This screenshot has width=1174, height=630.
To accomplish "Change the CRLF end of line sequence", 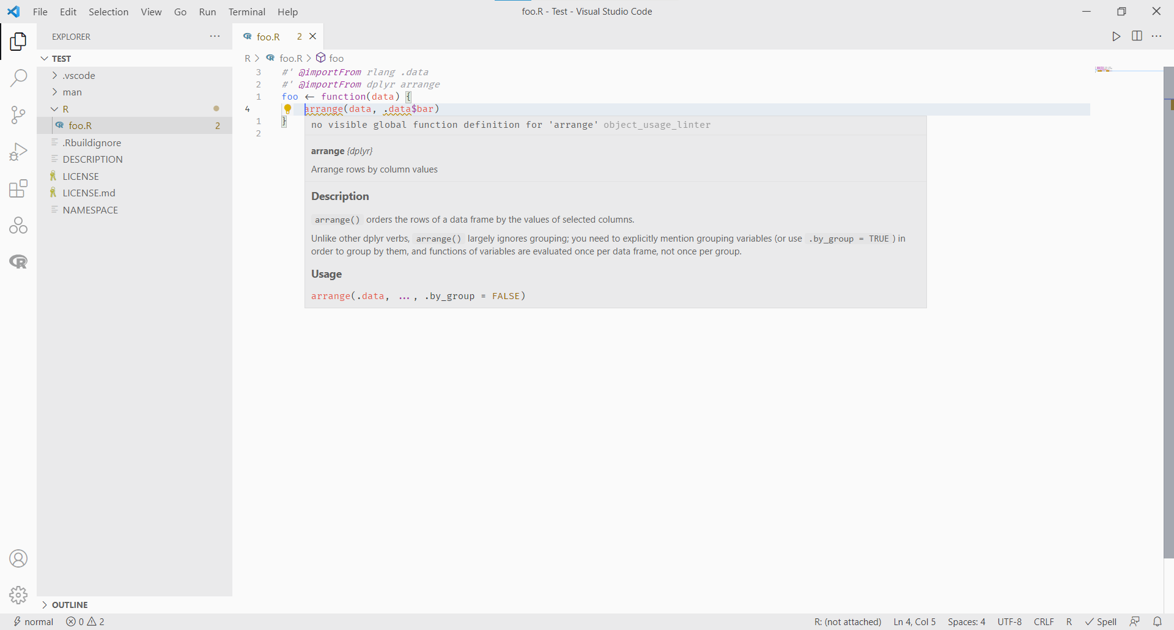I will point(1044,621).
